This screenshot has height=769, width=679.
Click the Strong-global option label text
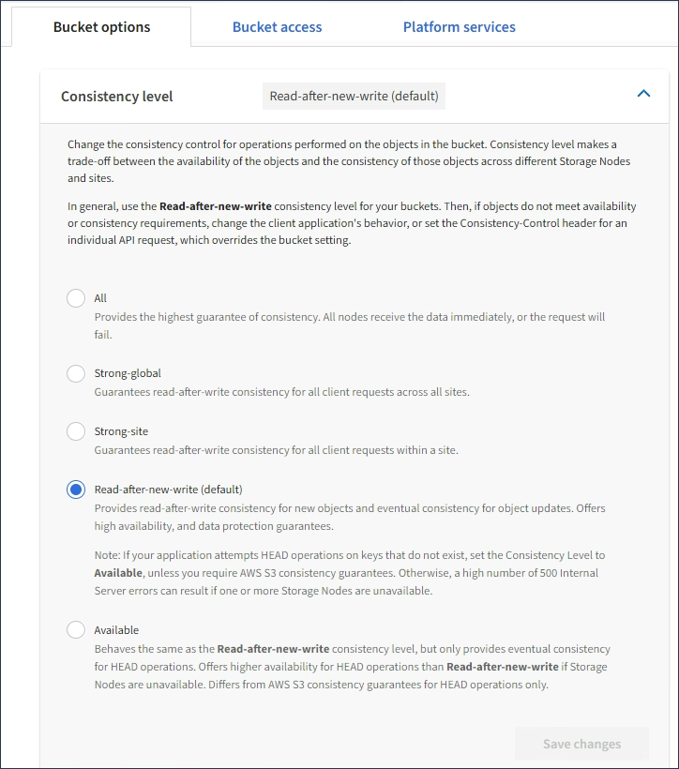(x=128, y=373)
